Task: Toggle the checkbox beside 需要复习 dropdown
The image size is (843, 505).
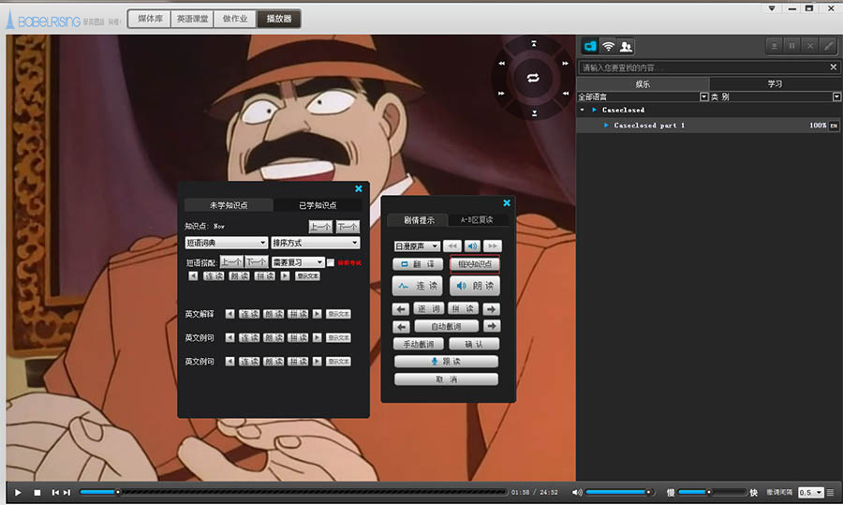Action: click(x=331, y=262)
